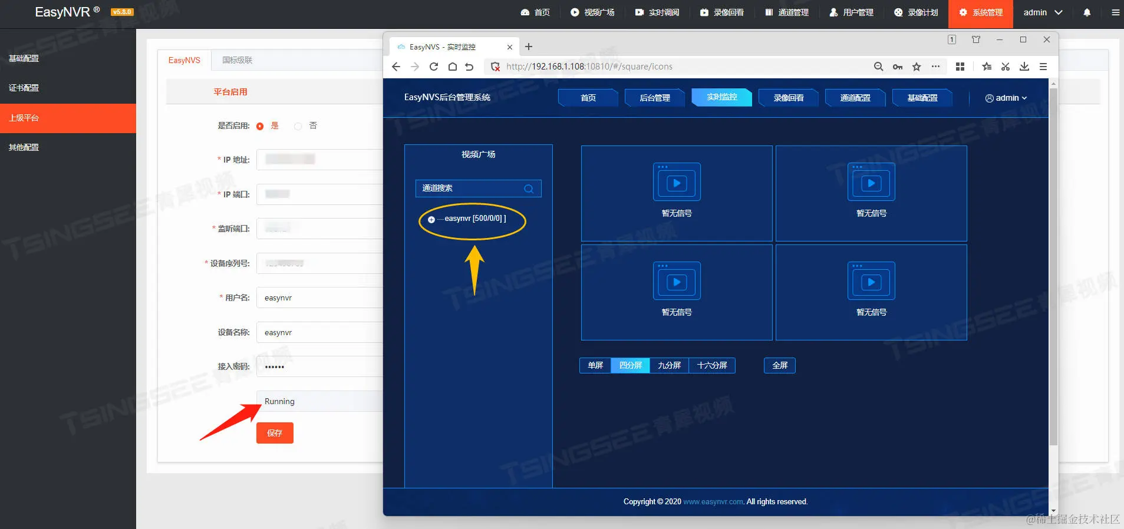Image resolution: width=1124 pixels, height=529 pixels.
Task: Open a new browser tab
Action: coord(529,47)
